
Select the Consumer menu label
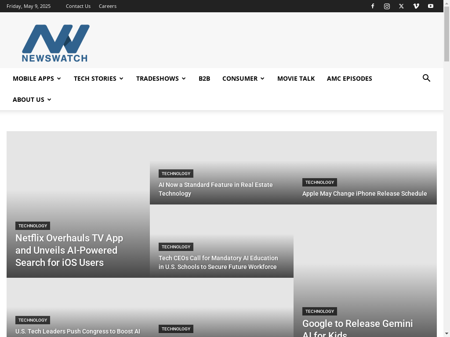[x=240, y=79]
